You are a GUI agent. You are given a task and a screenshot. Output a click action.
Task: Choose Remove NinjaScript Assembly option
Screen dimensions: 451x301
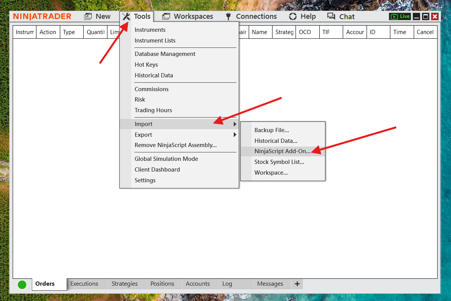(x=179, y=145)
